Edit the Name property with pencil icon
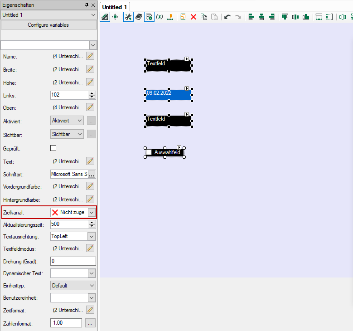 (90, 56)
